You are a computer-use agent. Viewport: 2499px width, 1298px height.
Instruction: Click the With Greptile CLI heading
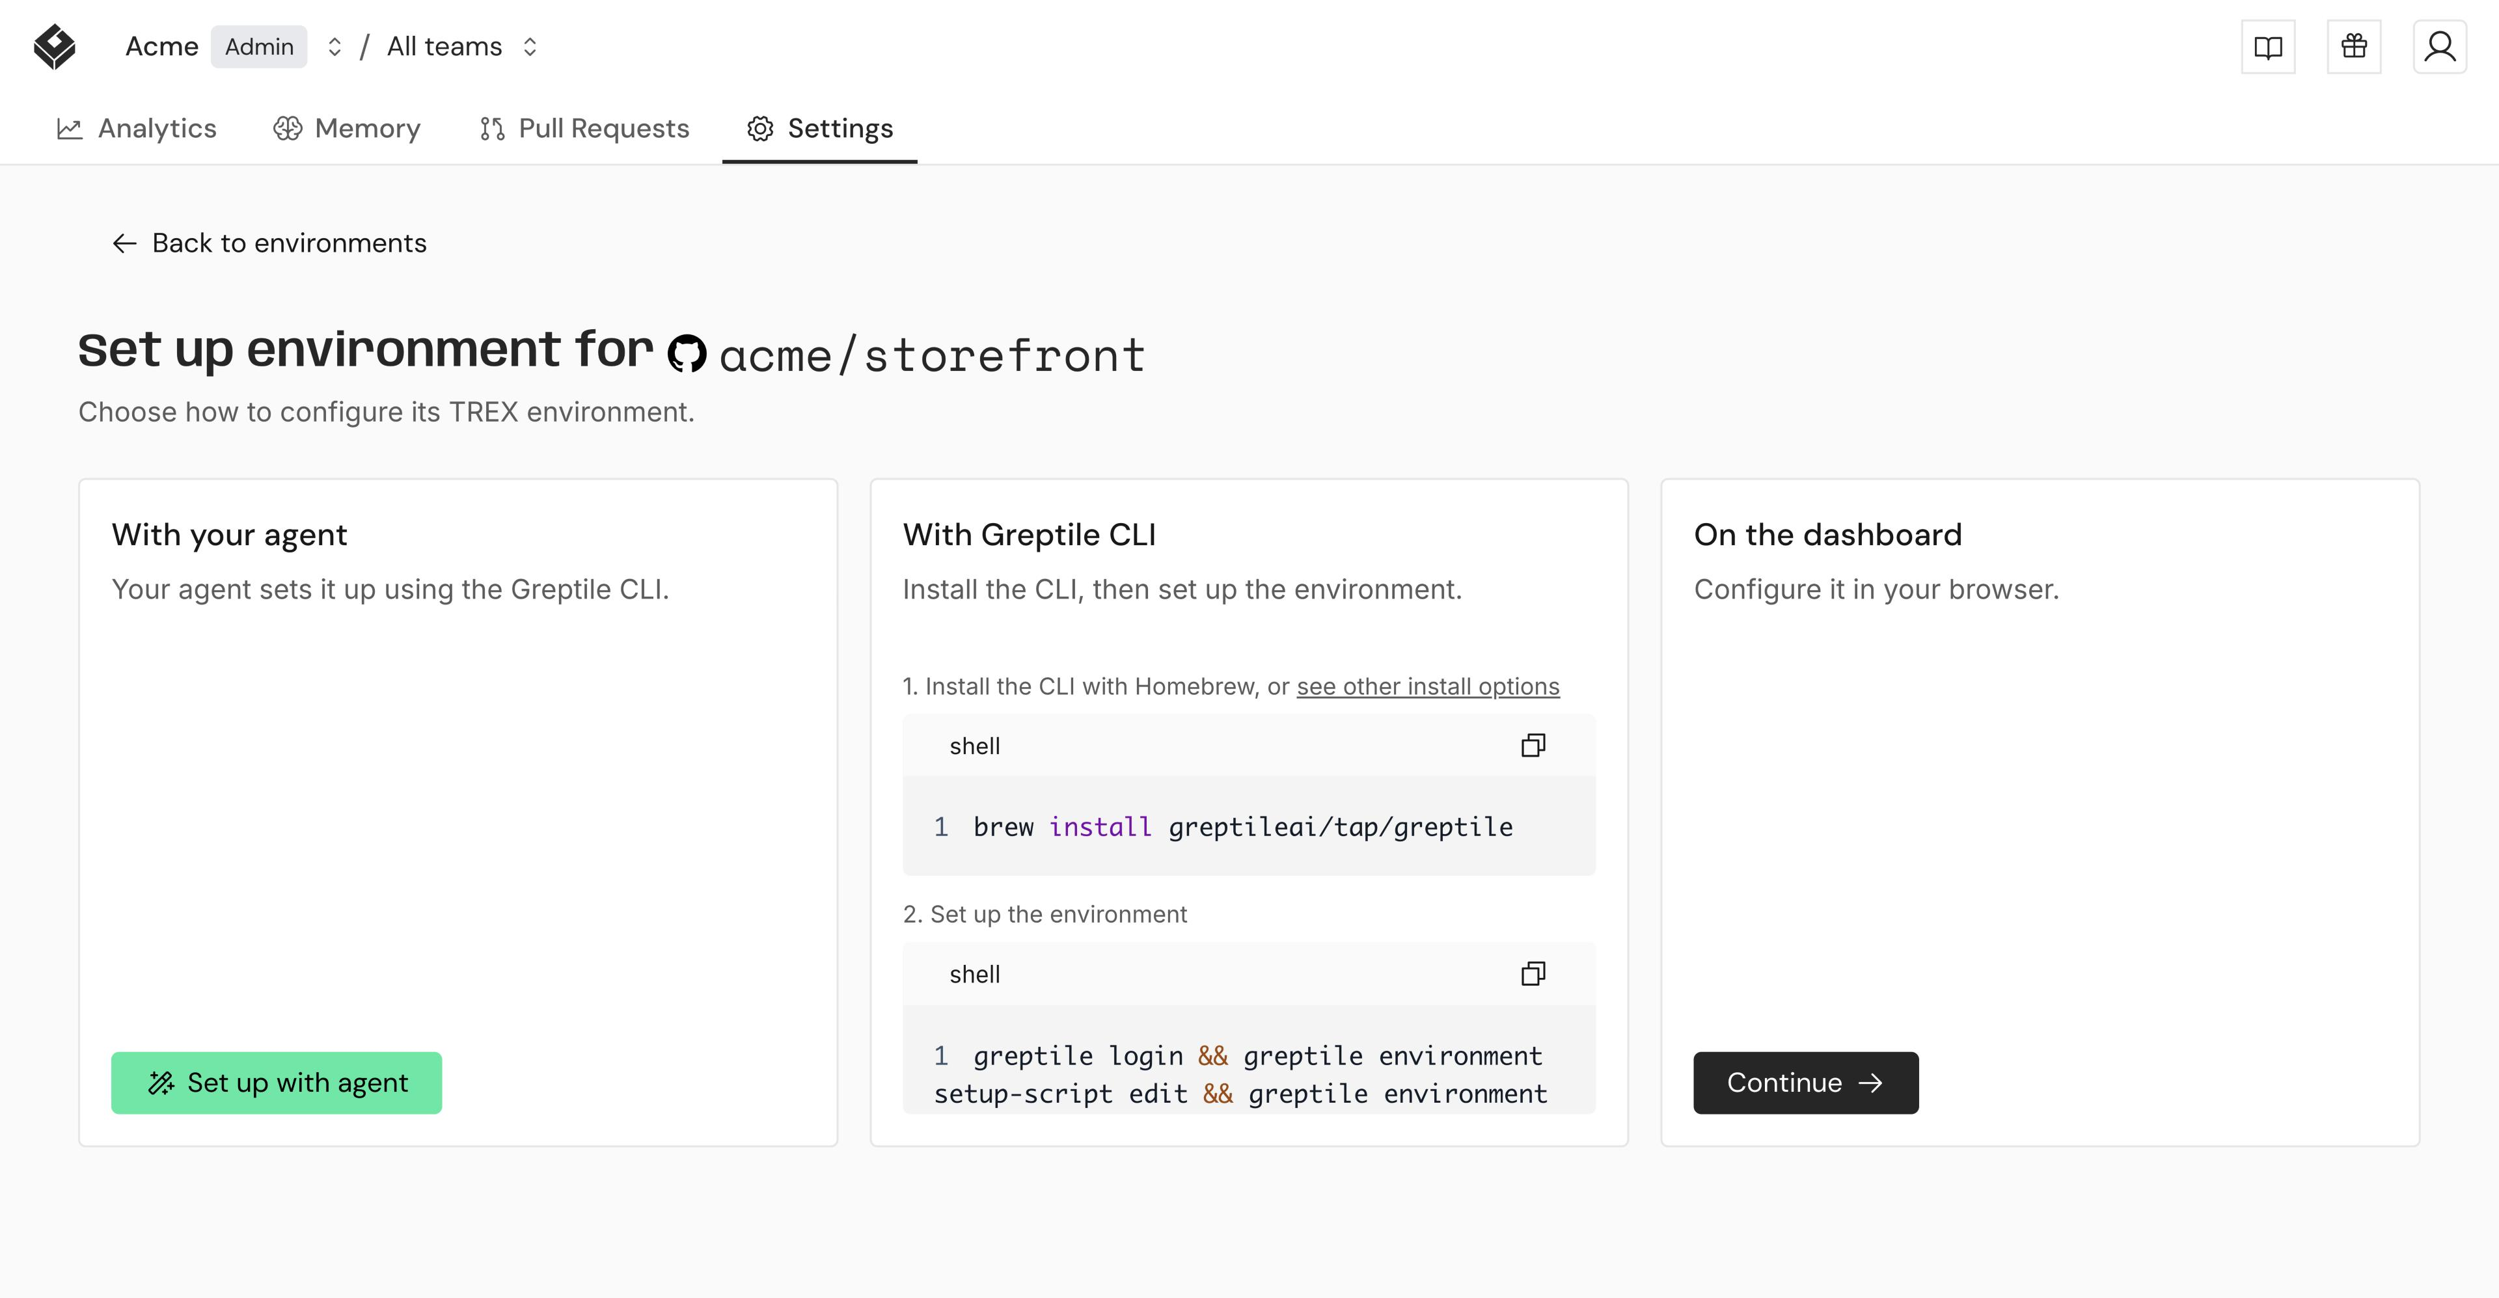[x=1030, y=535]
